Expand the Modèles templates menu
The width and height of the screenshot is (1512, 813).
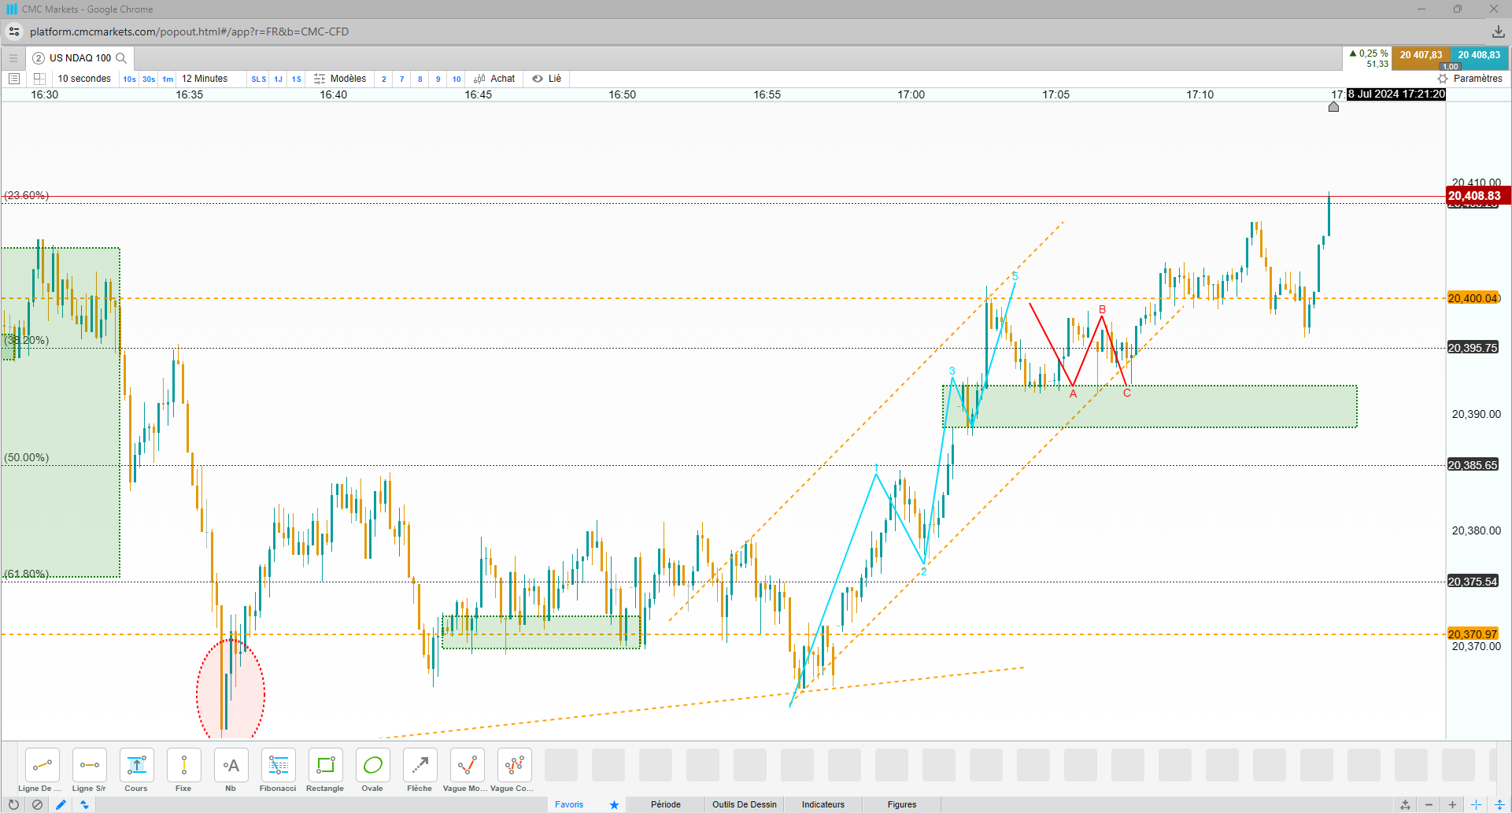(x=340, y=79)
